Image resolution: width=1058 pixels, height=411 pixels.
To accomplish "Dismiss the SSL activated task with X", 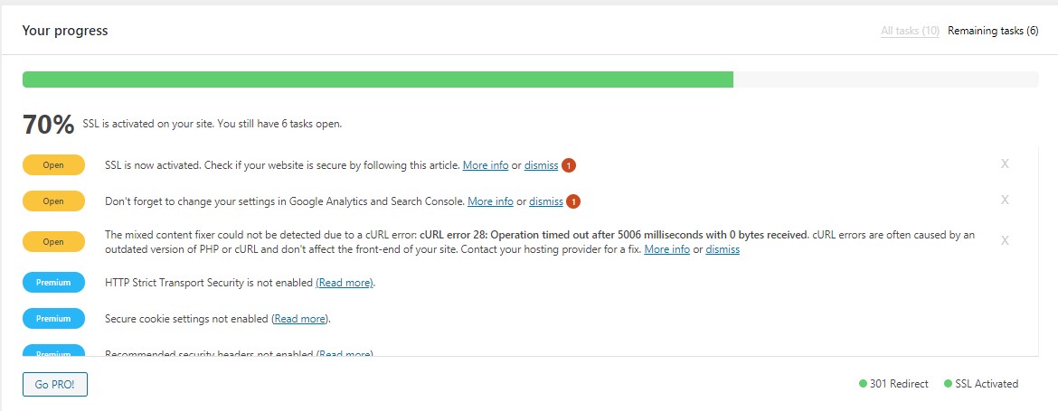I will pyautogui.click(x=1005, y=163).
